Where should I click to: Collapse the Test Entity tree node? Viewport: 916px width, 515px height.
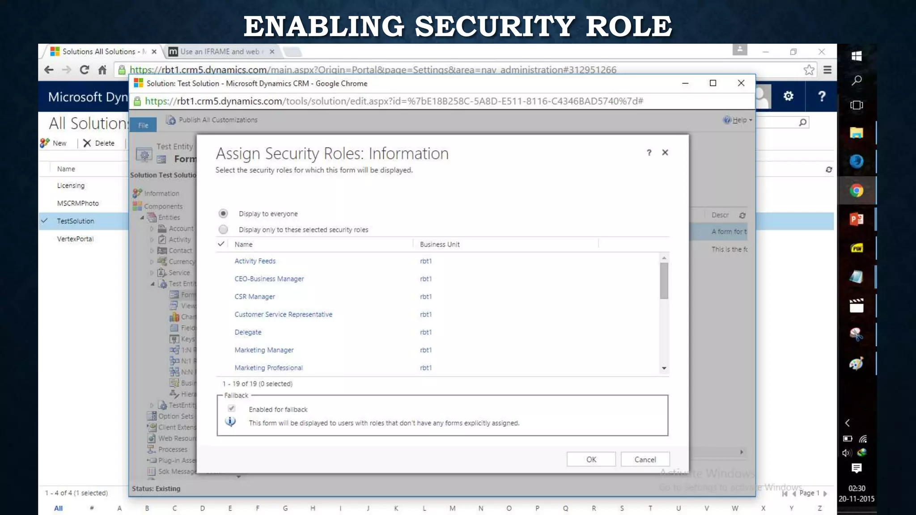click(x=153, y=284)
